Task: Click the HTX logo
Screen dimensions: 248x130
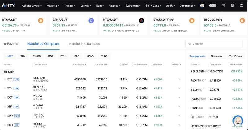Action: click(x=9, y=6)
